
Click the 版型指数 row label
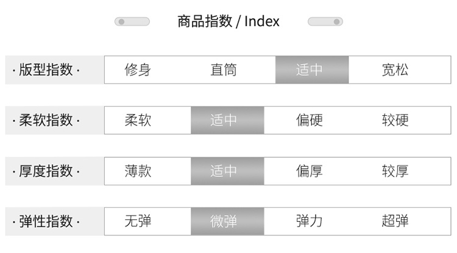(x=46, y=70)
